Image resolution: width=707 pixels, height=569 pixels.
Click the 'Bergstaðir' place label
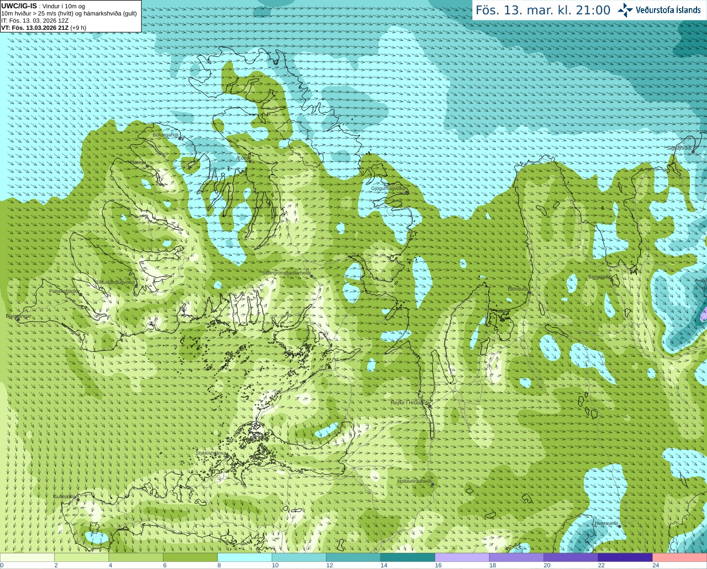point(599,277)
